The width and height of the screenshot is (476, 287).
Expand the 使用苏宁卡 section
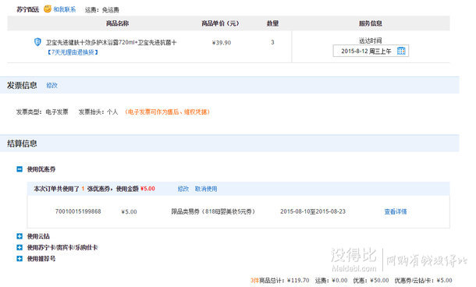20,247
